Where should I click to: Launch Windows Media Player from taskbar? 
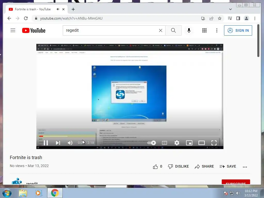point(38,193)
